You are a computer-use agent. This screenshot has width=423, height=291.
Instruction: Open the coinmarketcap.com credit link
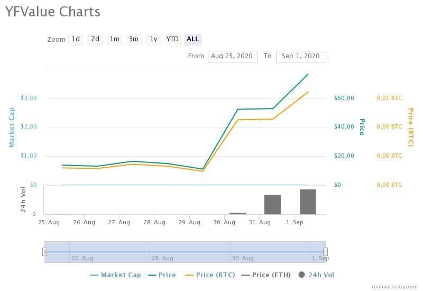click(x=394, y=287)
